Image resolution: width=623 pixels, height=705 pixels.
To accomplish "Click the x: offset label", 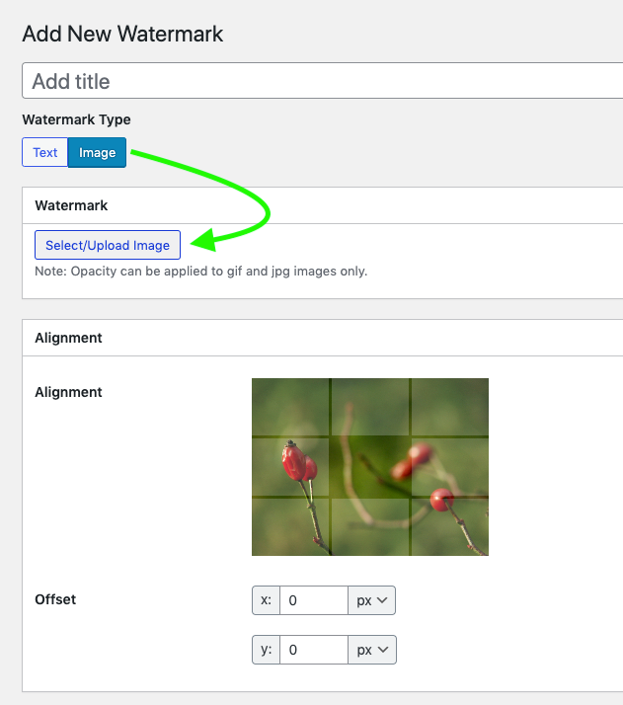I will 266,600.
